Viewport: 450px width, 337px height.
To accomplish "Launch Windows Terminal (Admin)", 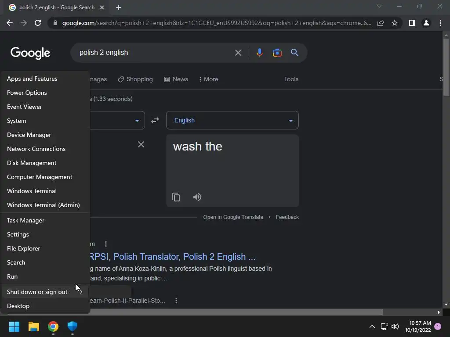I will click(x=45, y=205).
